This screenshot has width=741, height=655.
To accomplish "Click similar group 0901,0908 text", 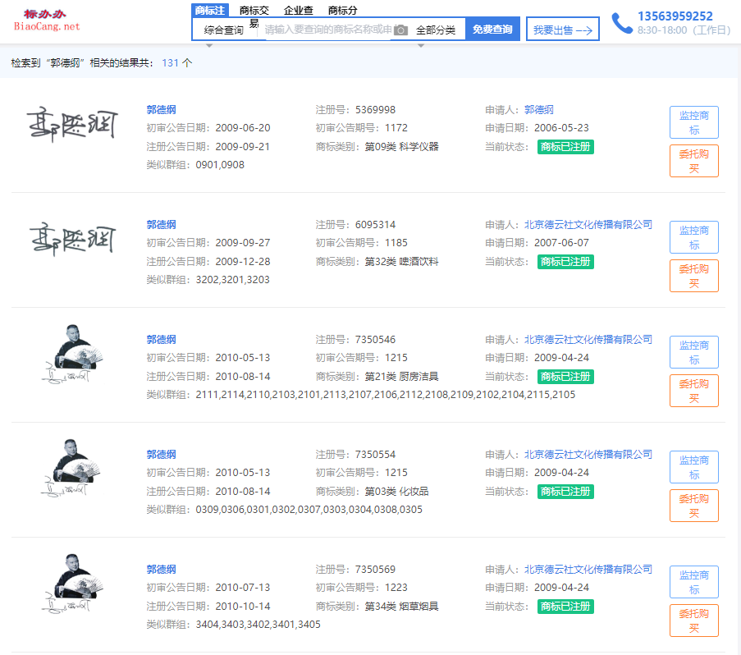I will click(x=220, y=165).
